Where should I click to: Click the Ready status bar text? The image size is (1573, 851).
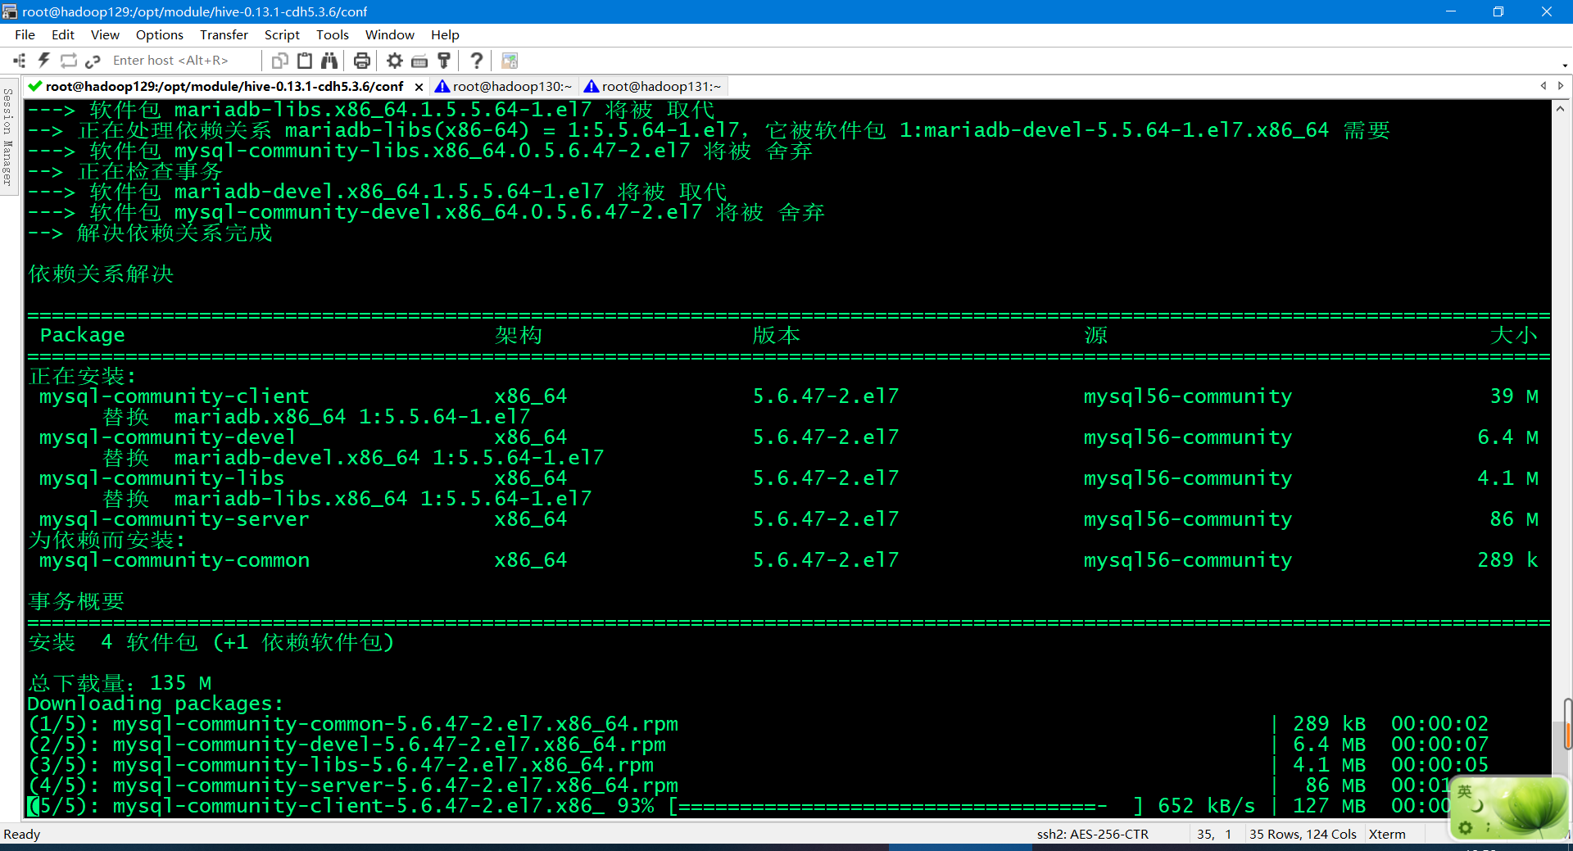[x=22, y=834]
